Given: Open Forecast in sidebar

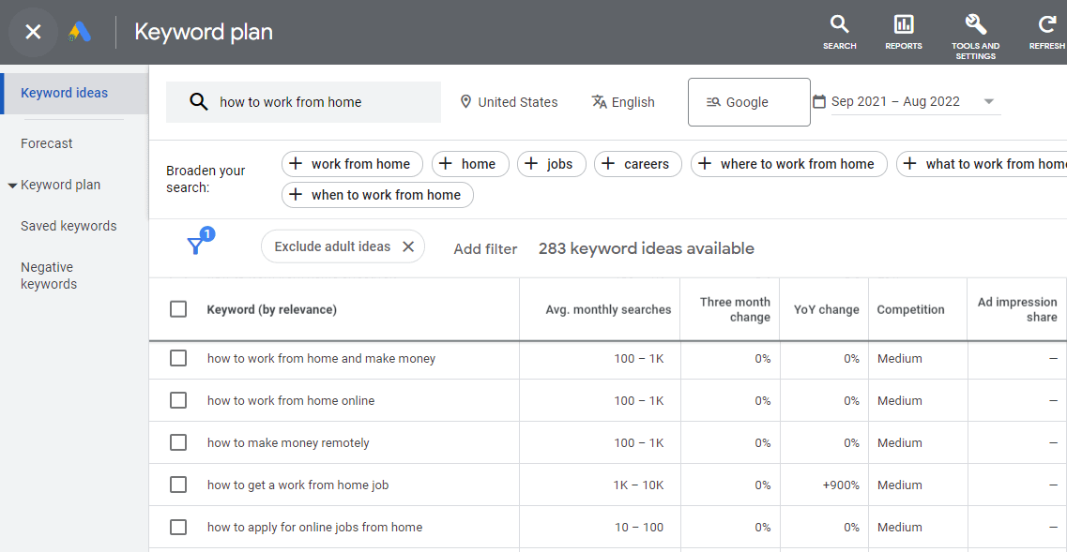Looking at the screenshot, I should click(46, 143).
